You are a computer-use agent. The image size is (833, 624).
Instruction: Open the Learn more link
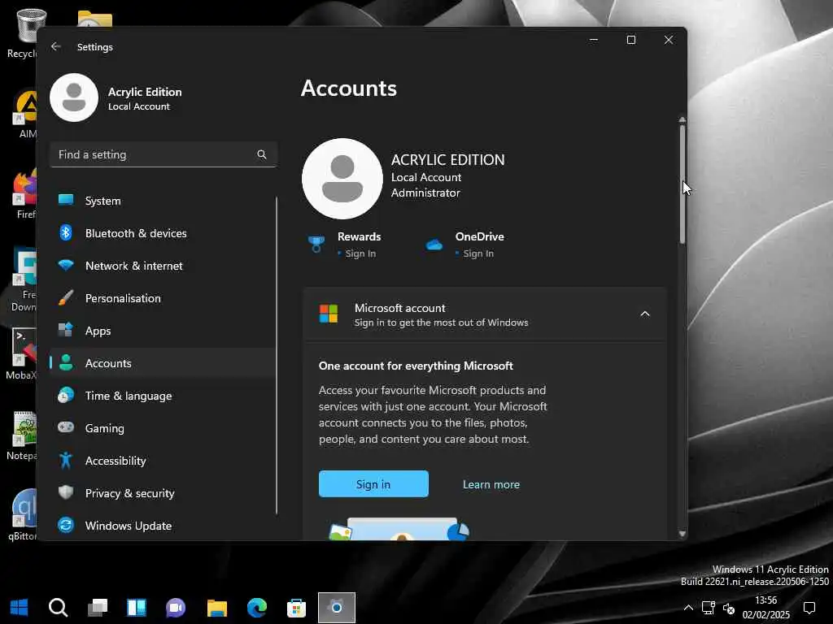click(x=491, y=484)
